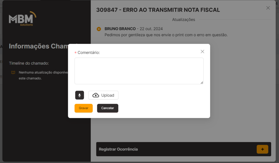Click the Atualizações section heading
279x163 pixels.
[x=183, y=20]
